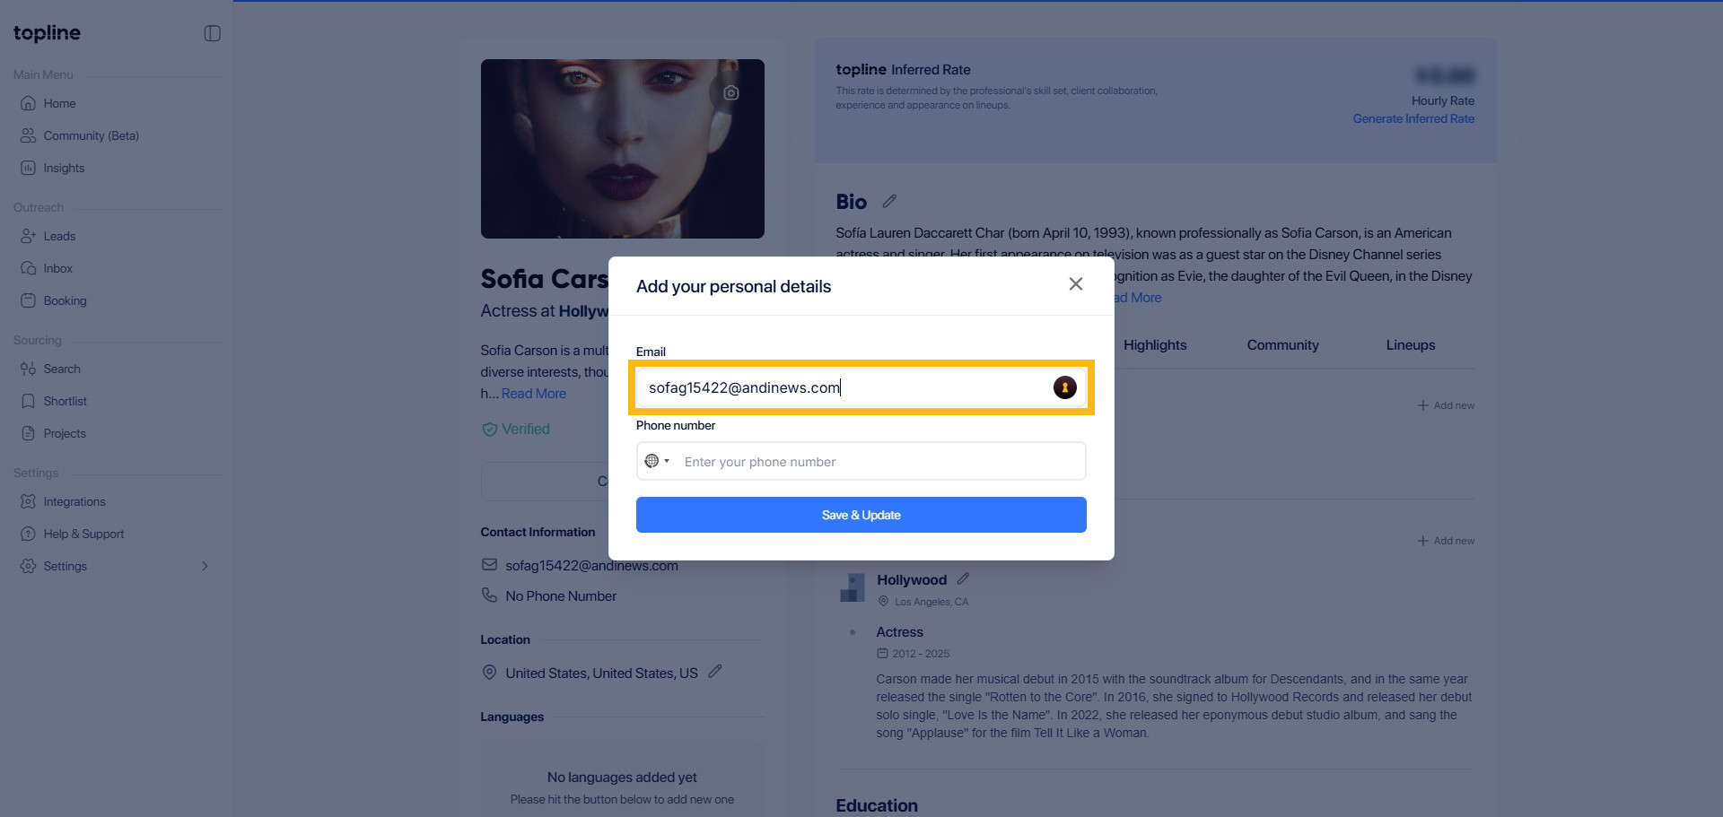Viewport: 1723px width, 817px height.
Task: Collapse the sidebar panel icon
Action: coord(213,33)
